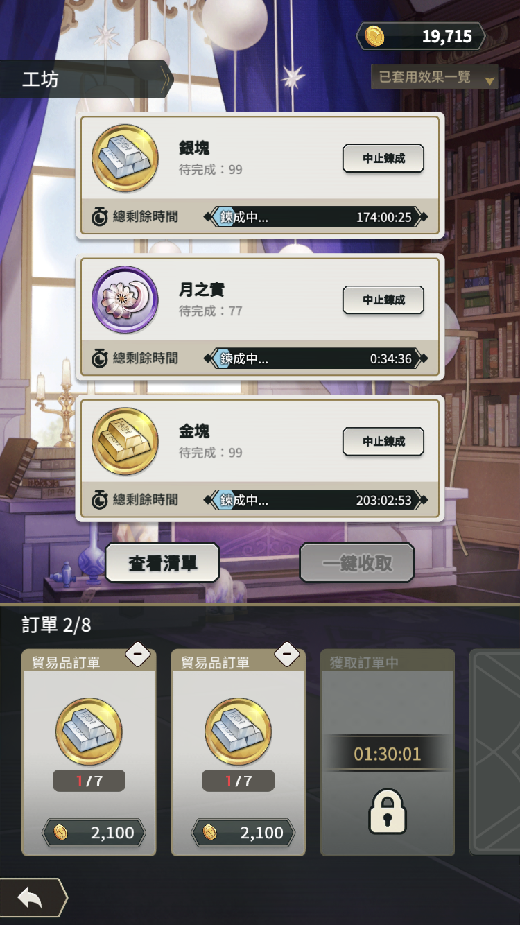
Task: Stop 月之實 crafting with 中止鍊成
Action: tap(383, 300)
